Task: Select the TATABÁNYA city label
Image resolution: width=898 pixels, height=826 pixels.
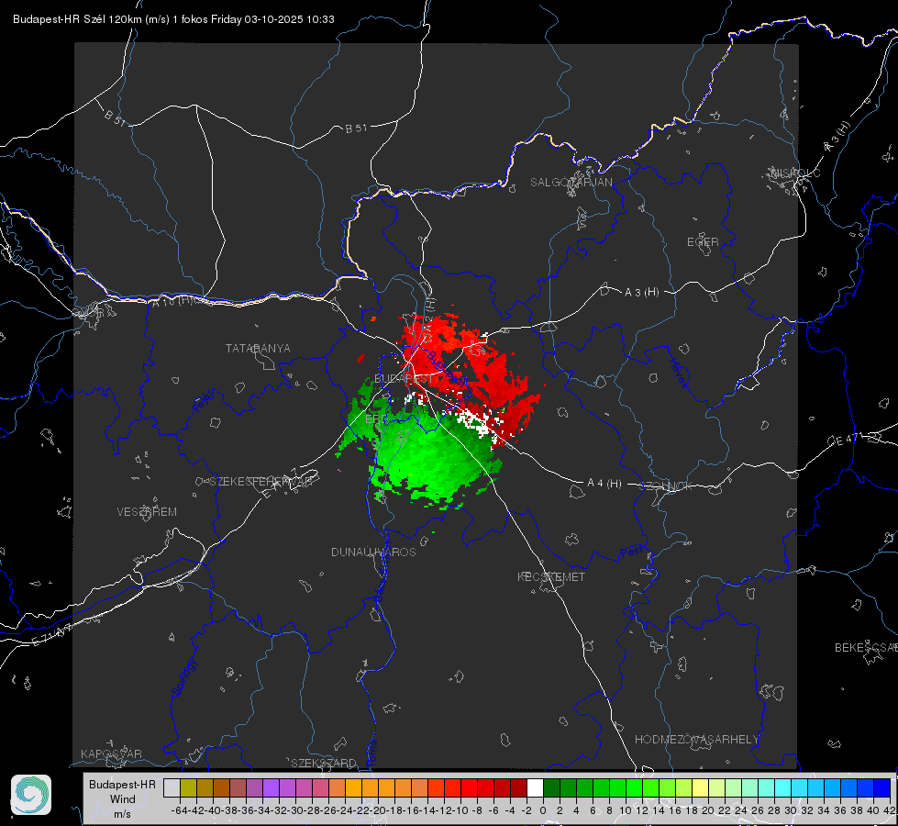Action: click(258, 348)
